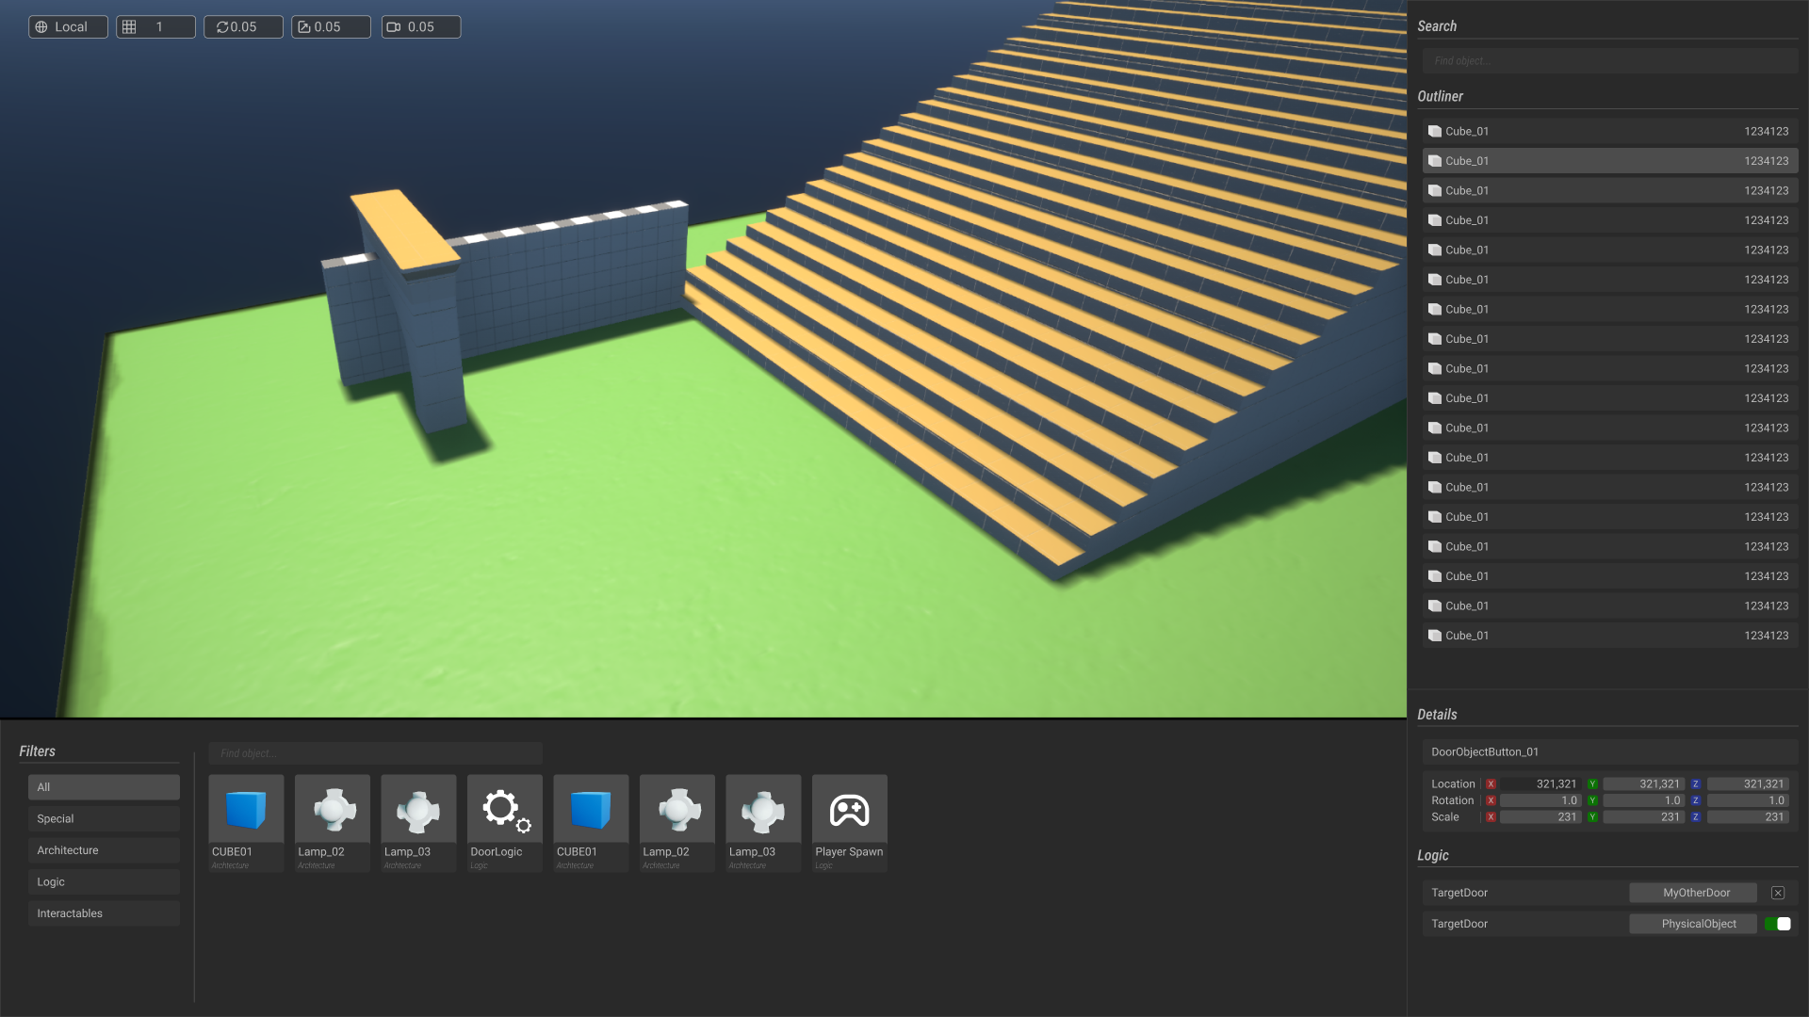Click the Location X value field
1809x1017 pixels.
coord(1540,784)
